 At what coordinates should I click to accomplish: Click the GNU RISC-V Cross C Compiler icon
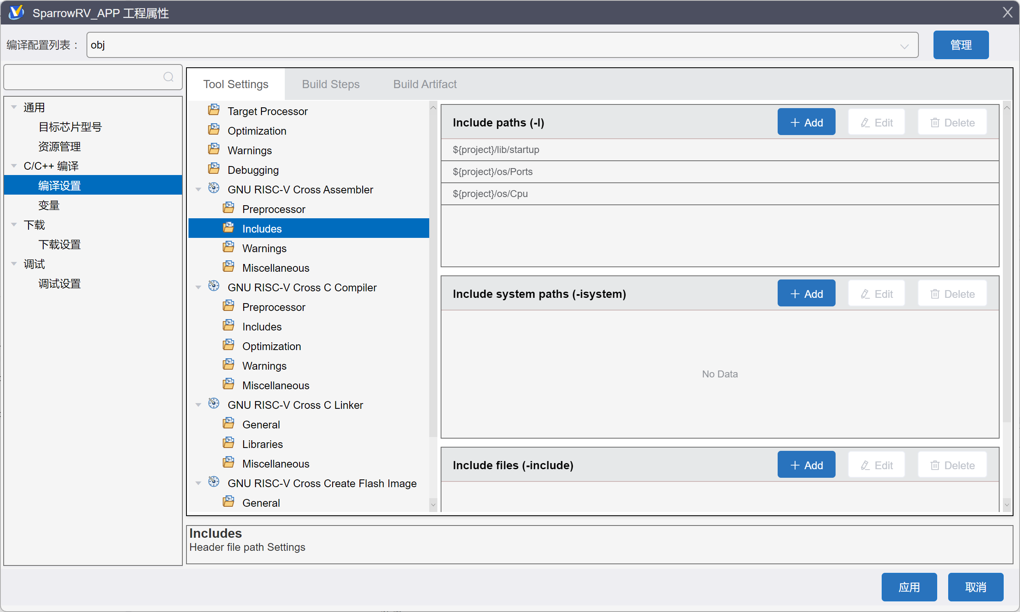click(213, 286)
